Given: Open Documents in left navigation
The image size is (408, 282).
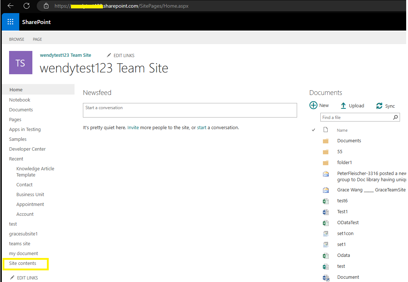Looking at the screenshot, I should pyautogui.click(x=21, y=110).
